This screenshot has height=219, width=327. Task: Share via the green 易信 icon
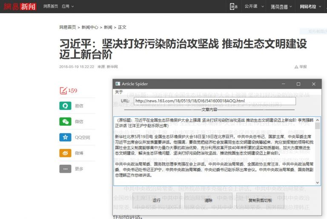65,106
